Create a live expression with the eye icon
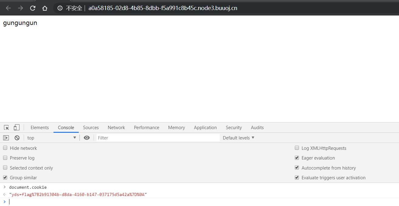The image size is (399, 206). [x=87, y=138]
